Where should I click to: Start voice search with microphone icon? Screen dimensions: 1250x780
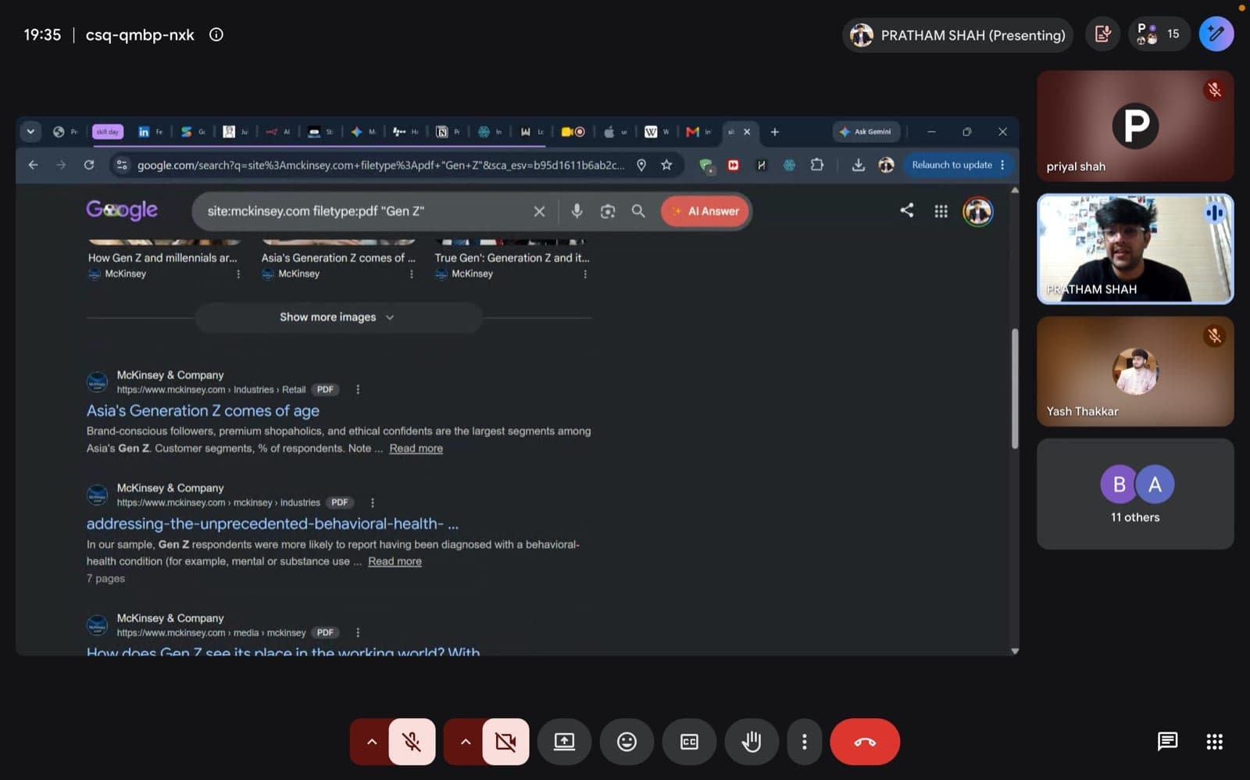[x=577, y=211]
